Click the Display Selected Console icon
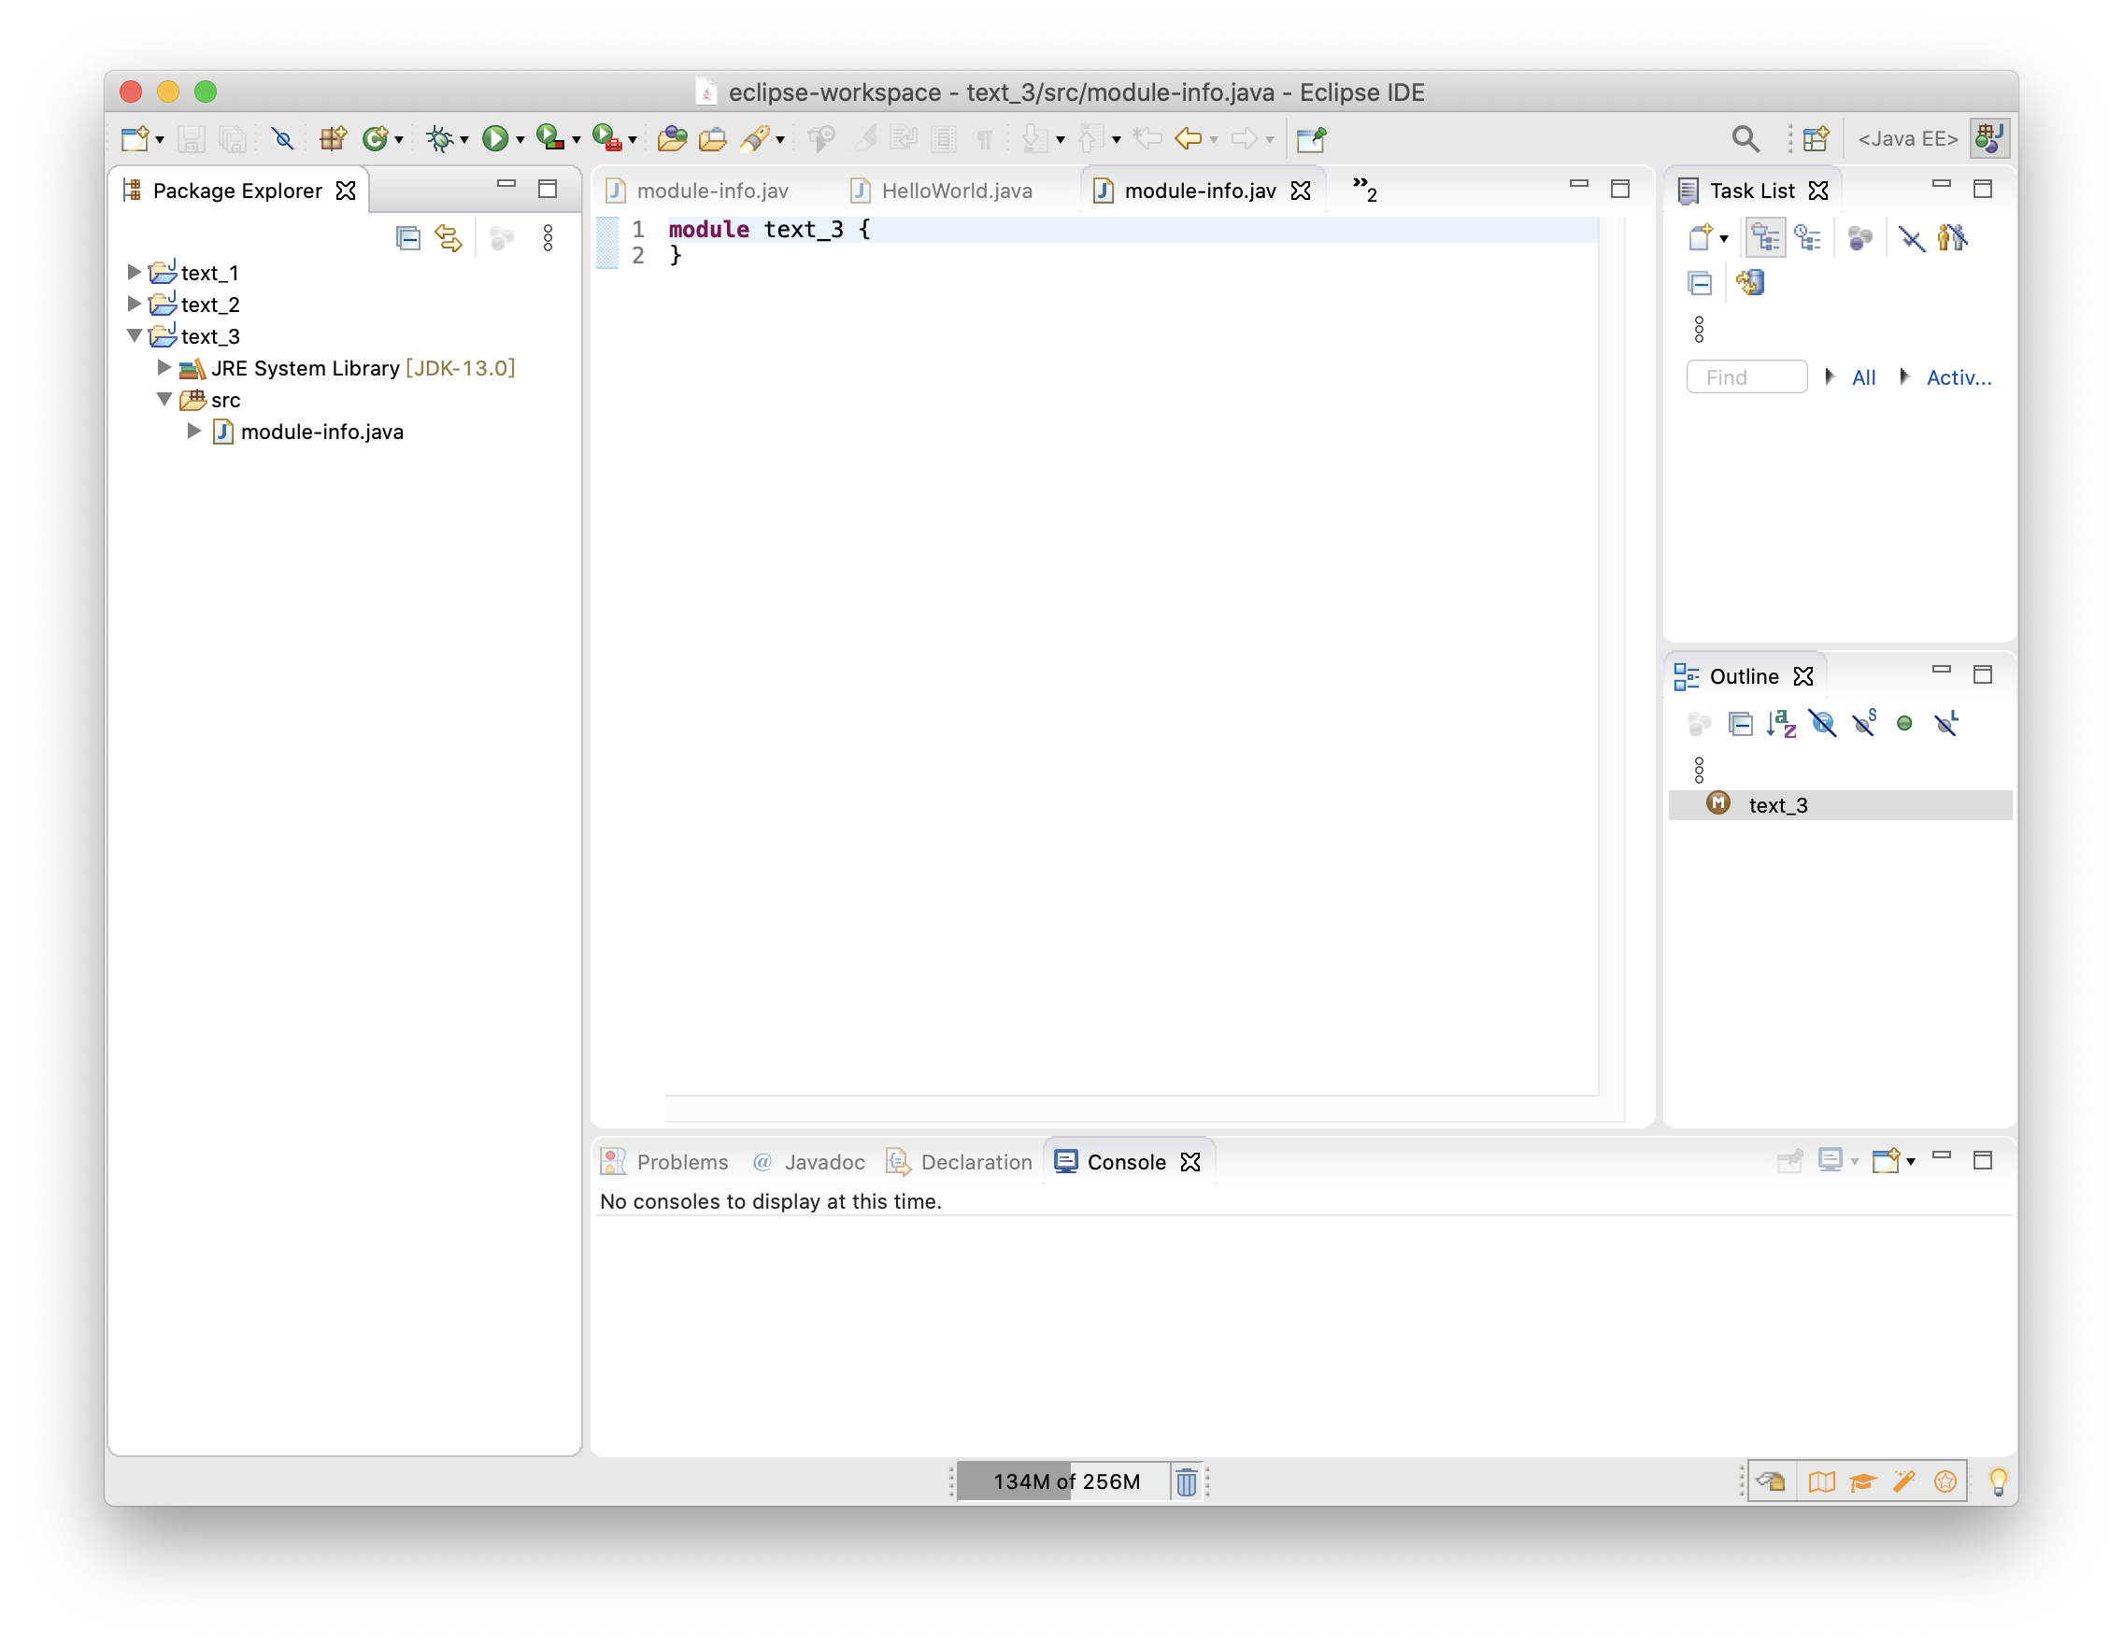The height and width of the screenshot is (1644, 2123). click(1831, 1161)
